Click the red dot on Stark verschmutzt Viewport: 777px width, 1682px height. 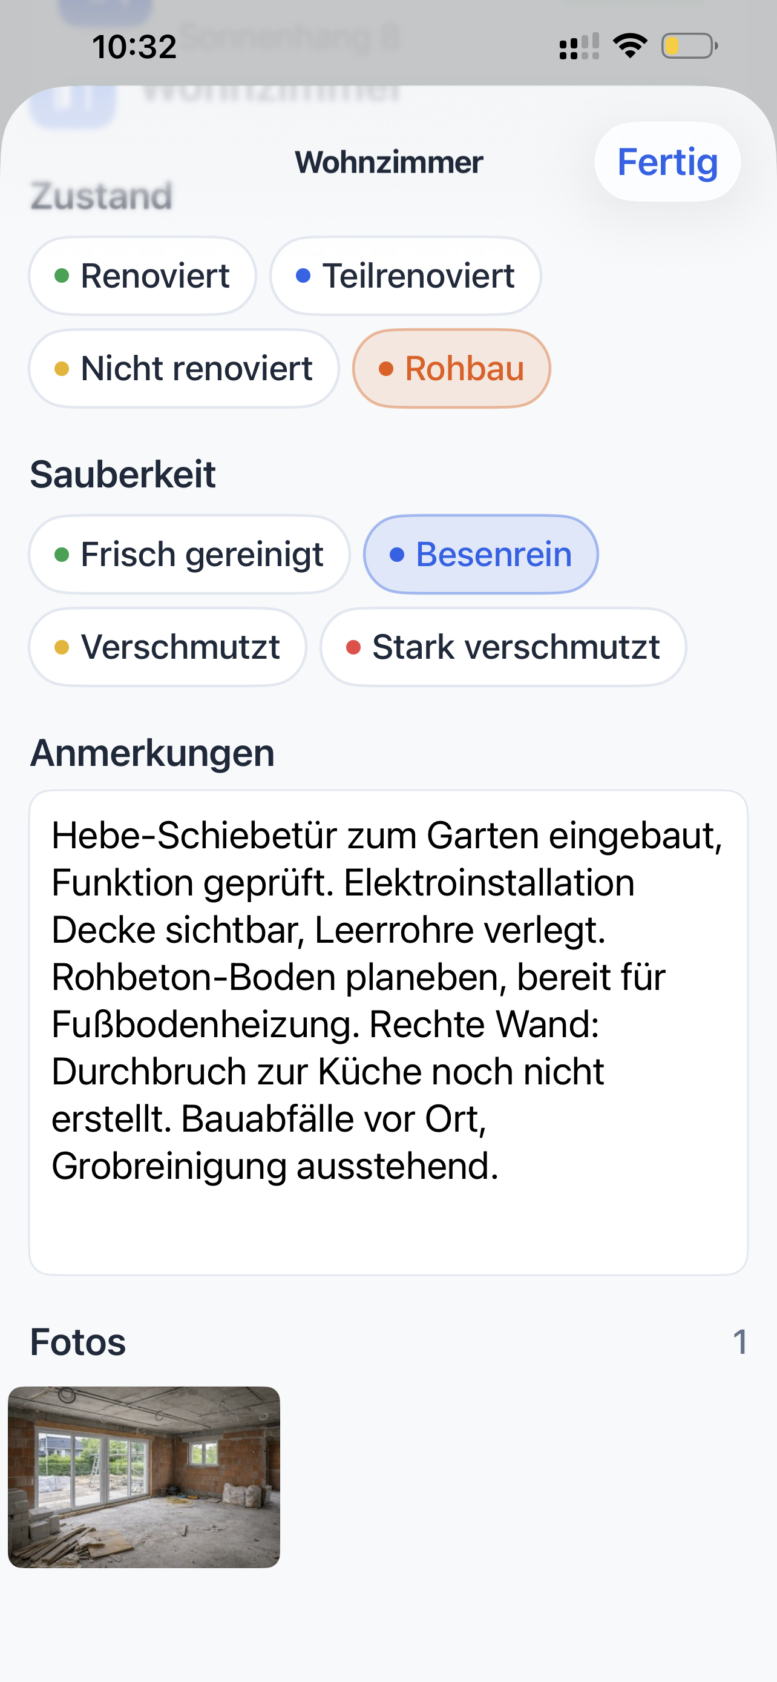coord(353,647)
